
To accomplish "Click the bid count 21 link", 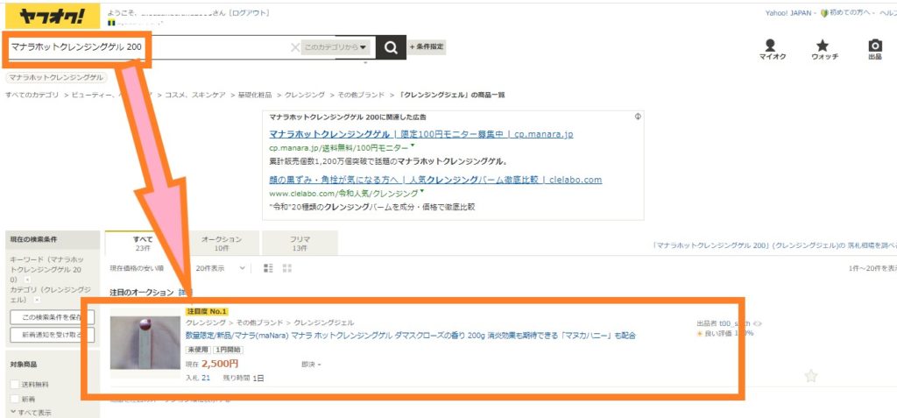I will coord(206,378).
